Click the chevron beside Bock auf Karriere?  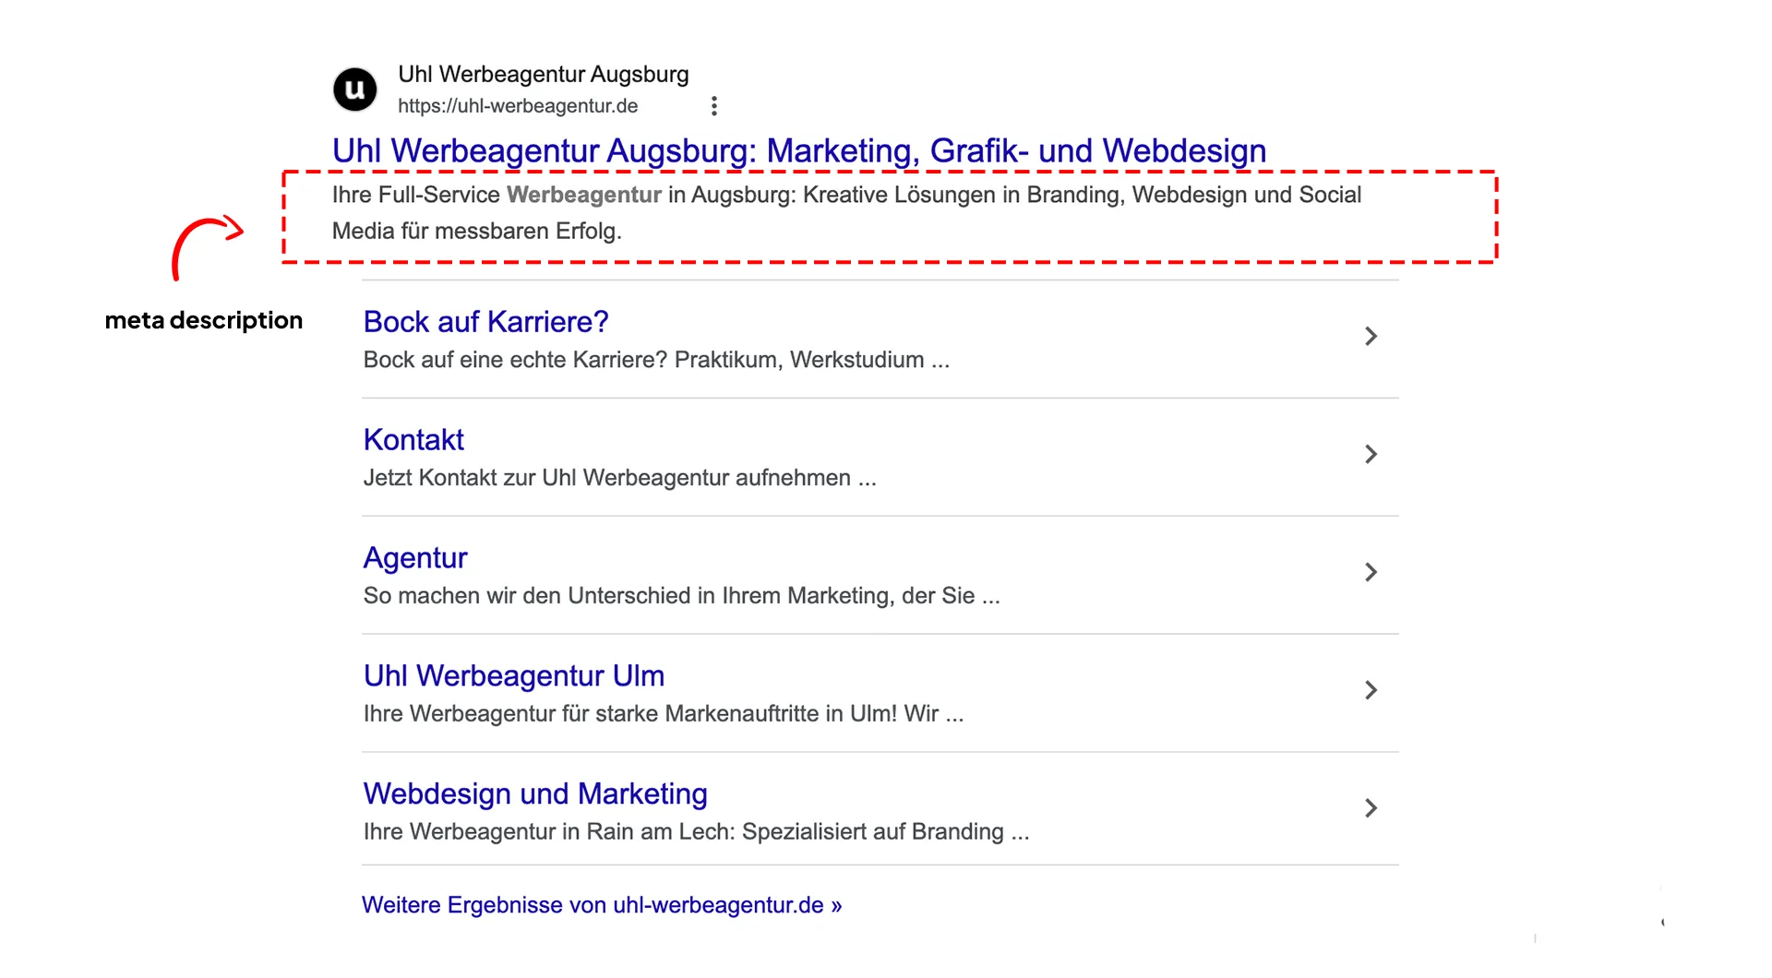1371,336
